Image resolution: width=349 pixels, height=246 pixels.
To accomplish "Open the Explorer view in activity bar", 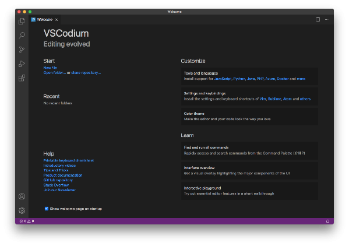I will click(x=22, y=21).
